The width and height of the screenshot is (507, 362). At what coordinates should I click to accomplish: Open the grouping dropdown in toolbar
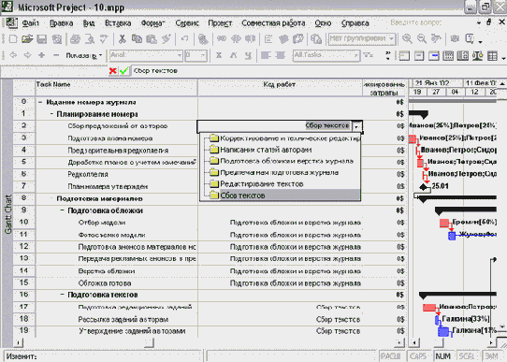click(x=392, y=38)
